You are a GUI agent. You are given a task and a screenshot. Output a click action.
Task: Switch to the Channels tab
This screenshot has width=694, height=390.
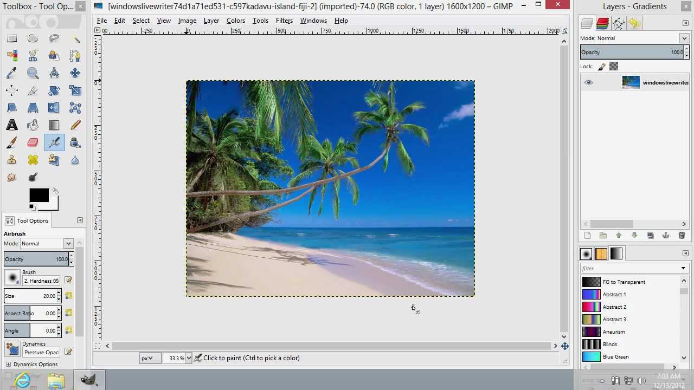tap(602, 23)
